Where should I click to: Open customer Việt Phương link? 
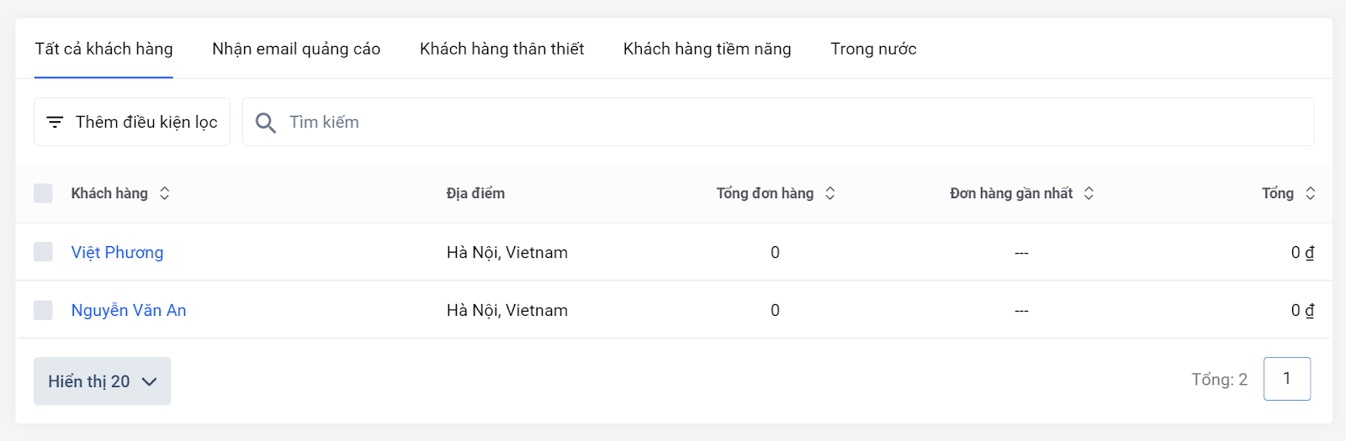tap(117, 252)
